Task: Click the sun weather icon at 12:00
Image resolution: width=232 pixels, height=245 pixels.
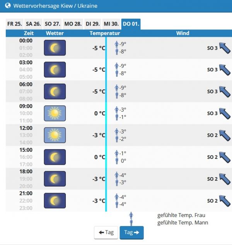Action: 55,135
